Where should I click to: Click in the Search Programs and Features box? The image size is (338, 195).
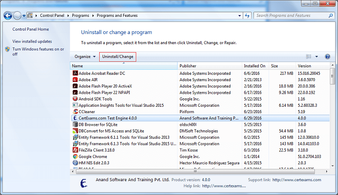[292, 16]
